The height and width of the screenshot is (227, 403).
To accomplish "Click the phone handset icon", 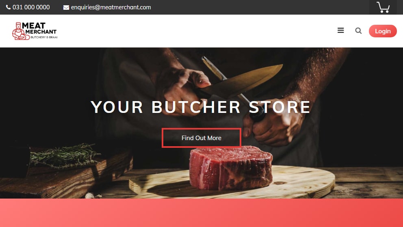I will tap(8, 7).
